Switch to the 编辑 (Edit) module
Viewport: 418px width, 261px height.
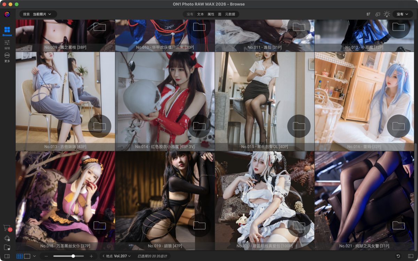[x=7, y=44]
